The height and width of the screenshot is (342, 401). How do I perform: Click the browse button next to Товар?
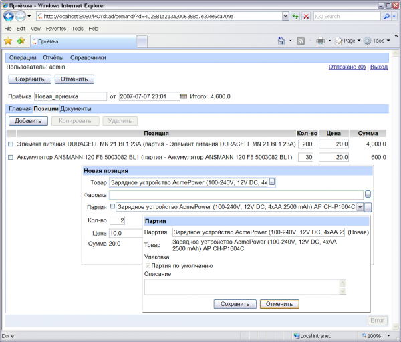click(272, 182)
